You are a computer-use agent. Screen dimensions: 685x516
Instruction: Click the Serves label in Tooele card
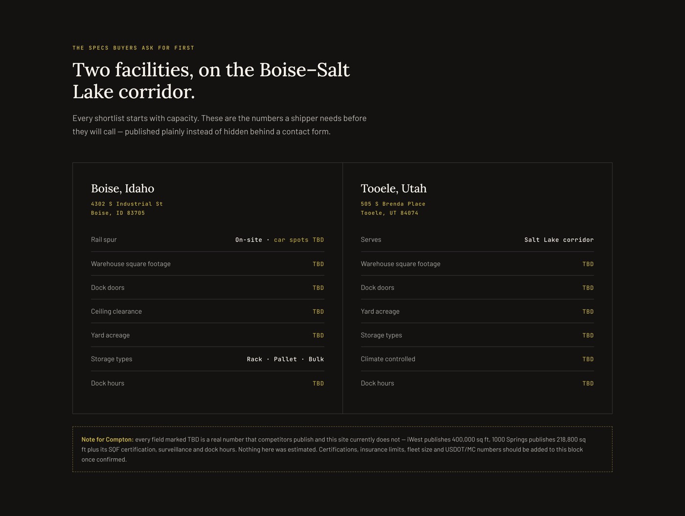click(371, 240)
